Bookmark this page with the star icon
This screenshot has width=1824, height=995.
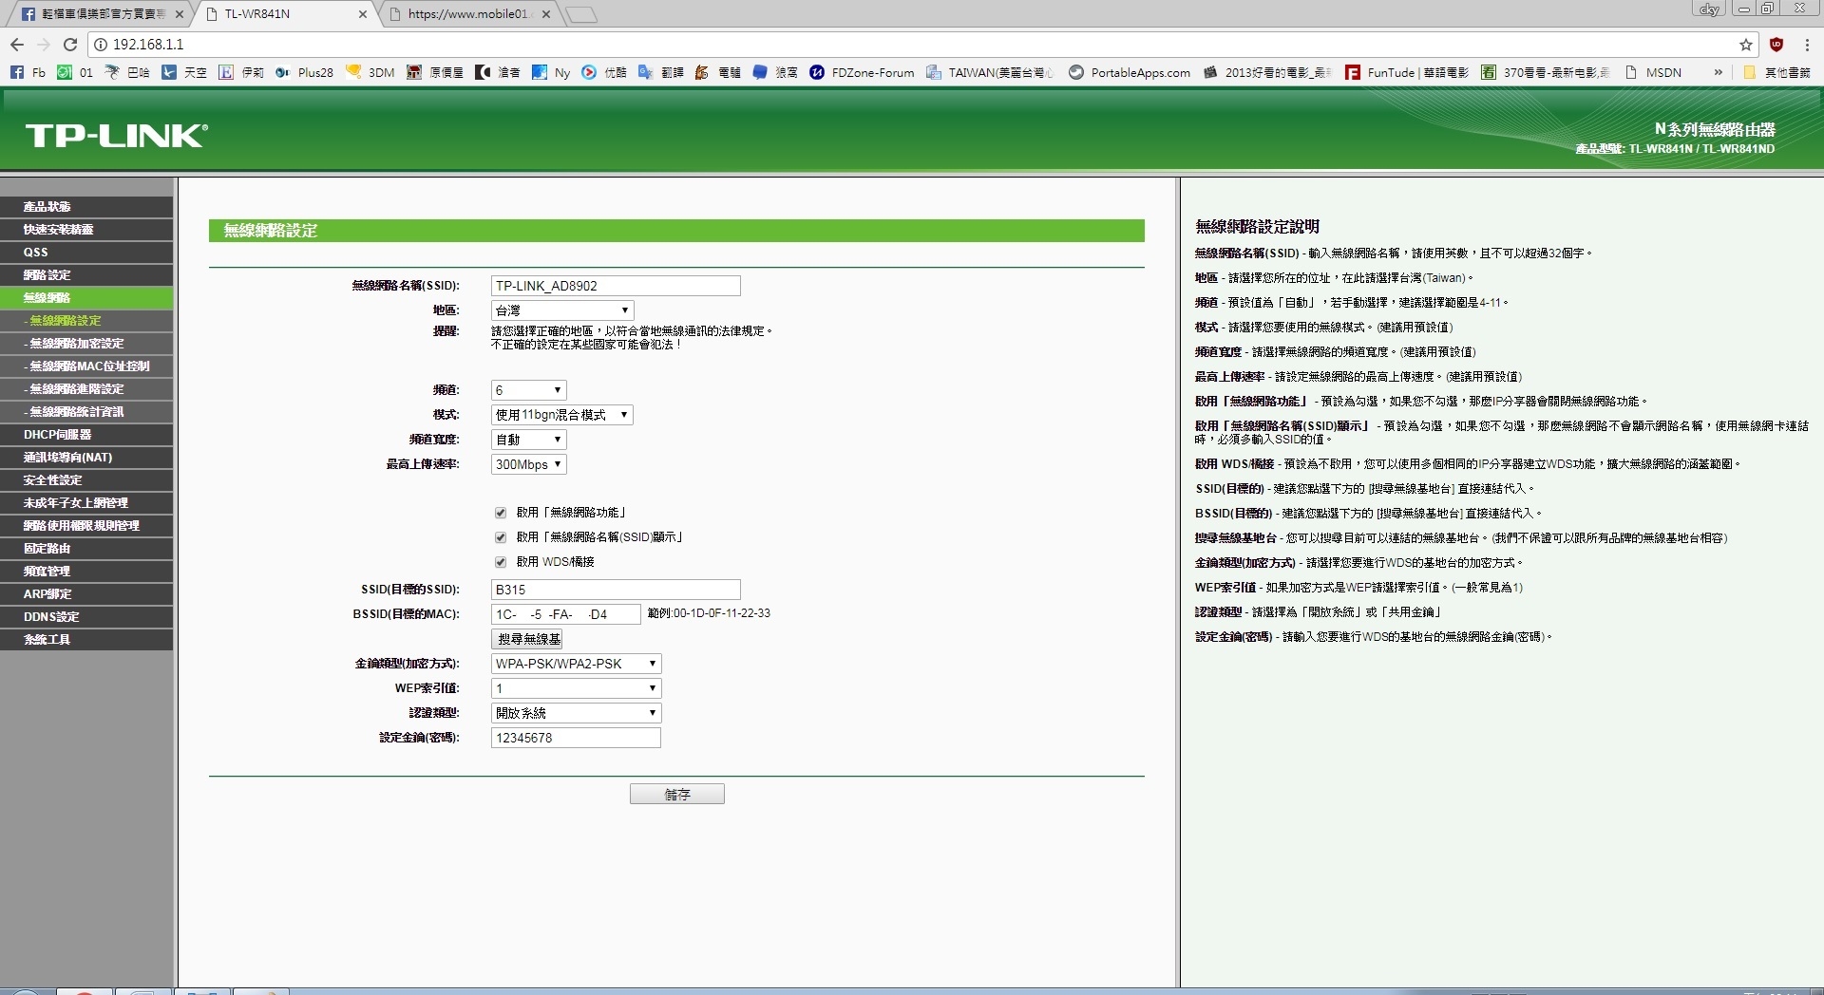pyautogui.click(x=1746, y=45)
